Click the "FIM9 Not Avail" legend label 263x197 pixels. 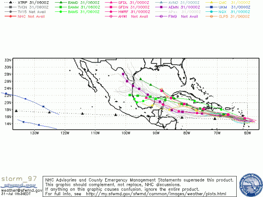[x=183, y=17]
